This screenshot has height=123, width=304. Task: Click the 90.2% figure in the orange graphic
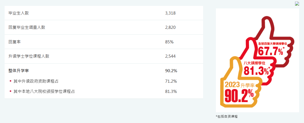239,95
